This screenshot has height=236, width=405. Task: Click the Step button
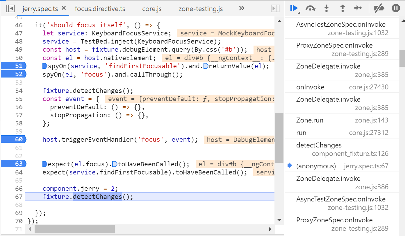pos(358,8)
